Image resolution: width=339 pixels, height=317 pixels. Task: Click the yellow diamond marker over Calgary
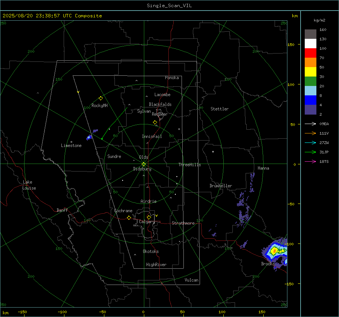pos(149,217)
